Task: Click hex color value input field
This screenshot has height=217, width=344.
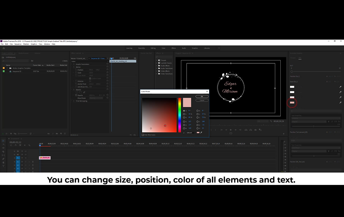Action: coord(190,133)
